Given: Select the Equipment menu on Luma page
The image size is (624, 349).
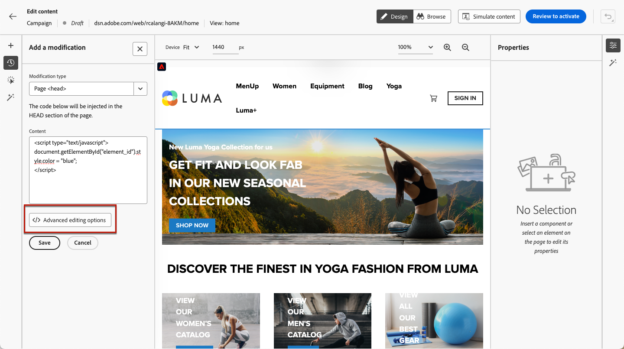Looking at the screenshot, I should pos(327,86).
